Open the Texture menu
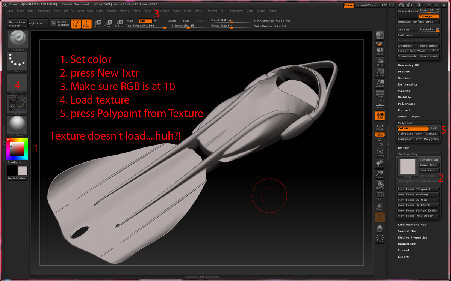Viewport: 451px width, 281px height. tap(212, 11)
